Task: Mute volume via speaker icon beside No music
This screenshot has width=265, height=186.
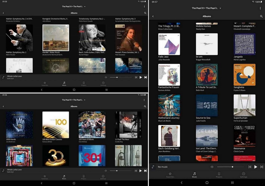Action: point(212,167)
